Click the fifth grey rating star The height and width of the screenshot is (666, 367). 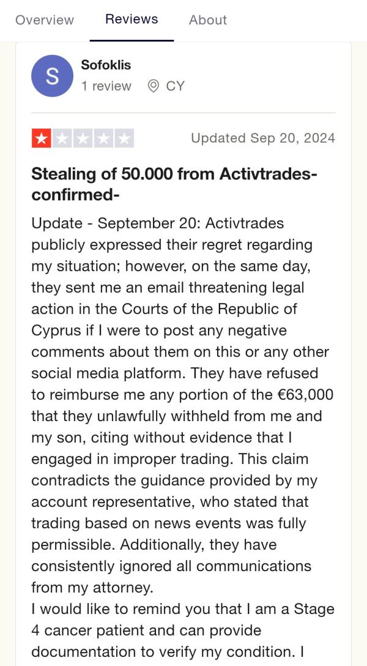[124, 138]
